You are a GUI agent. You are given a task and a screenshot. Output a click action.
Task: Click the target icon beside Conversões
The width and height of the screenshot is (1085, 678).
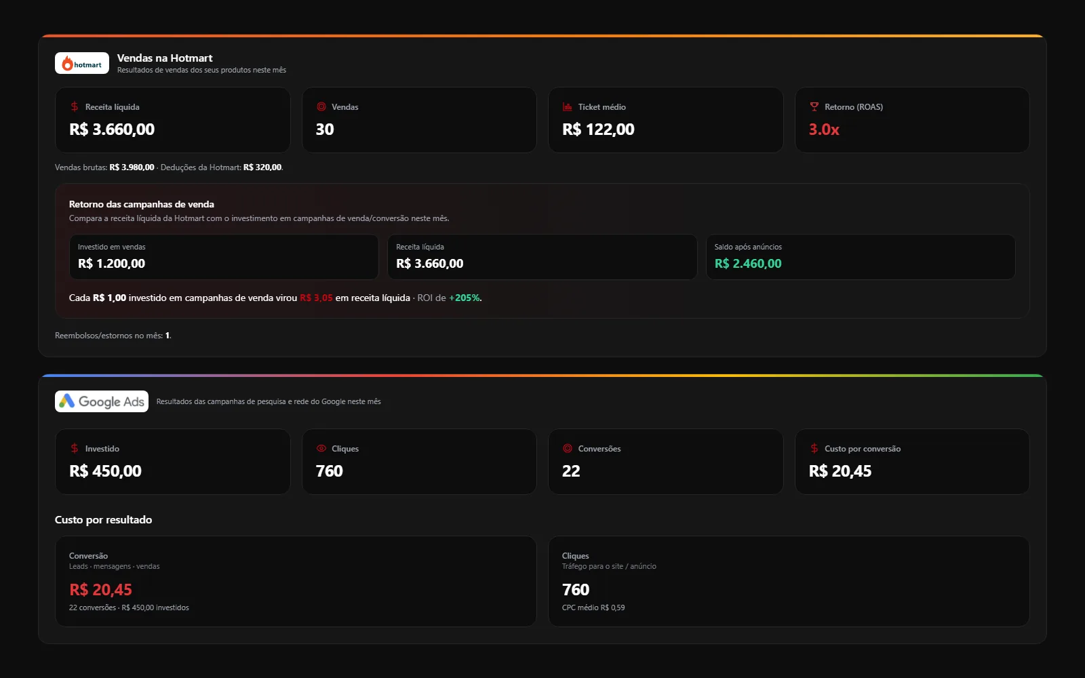coord(568,448)
